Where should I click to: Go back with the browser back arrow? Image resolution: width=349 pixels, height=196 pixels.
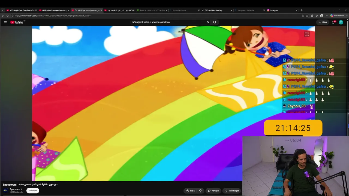(3, 16)
